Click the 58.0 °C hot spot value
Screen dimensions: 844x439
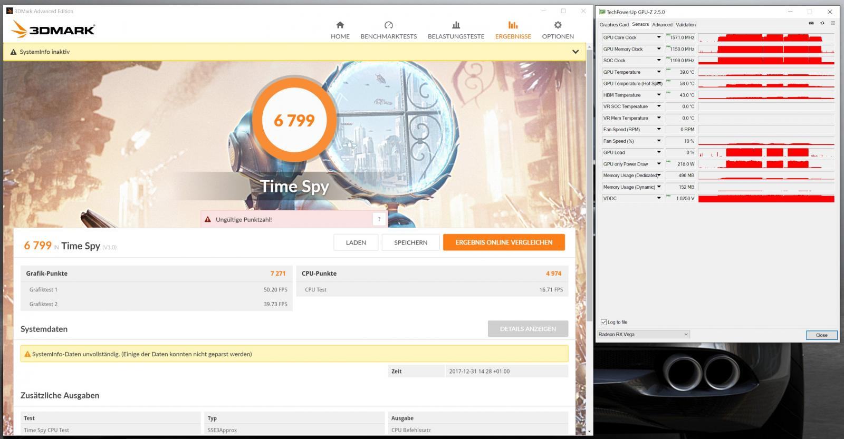click(680, 83)
